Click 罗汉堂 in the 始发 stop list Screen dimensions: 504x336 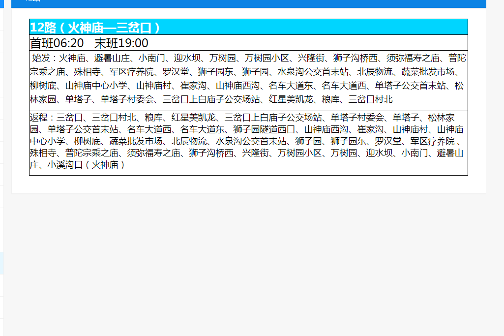(x=176, y=72)
